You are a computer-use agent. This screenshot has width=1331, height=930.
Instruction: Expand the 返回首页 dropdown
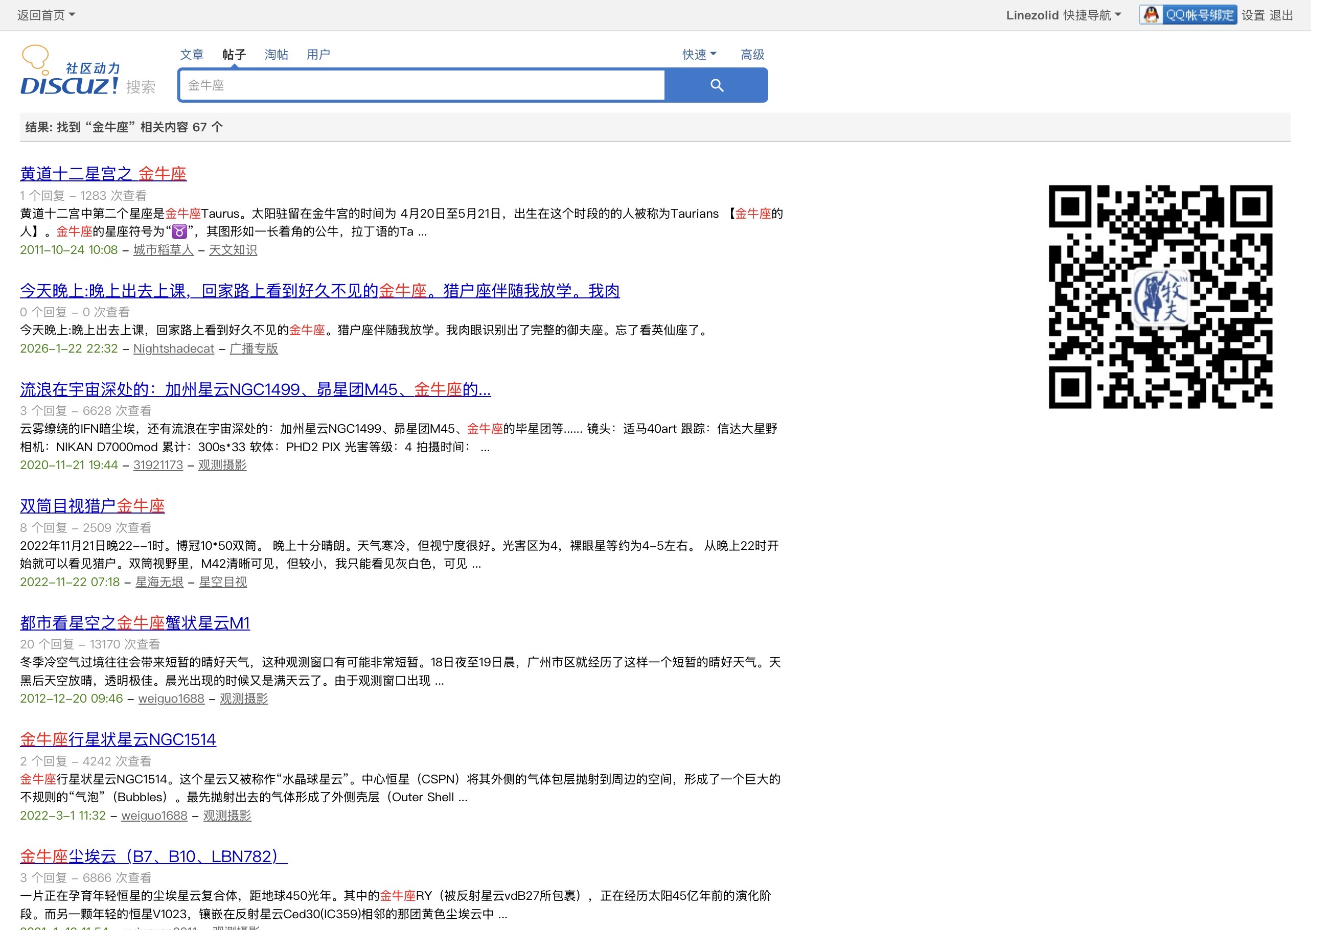pos(46,15)
